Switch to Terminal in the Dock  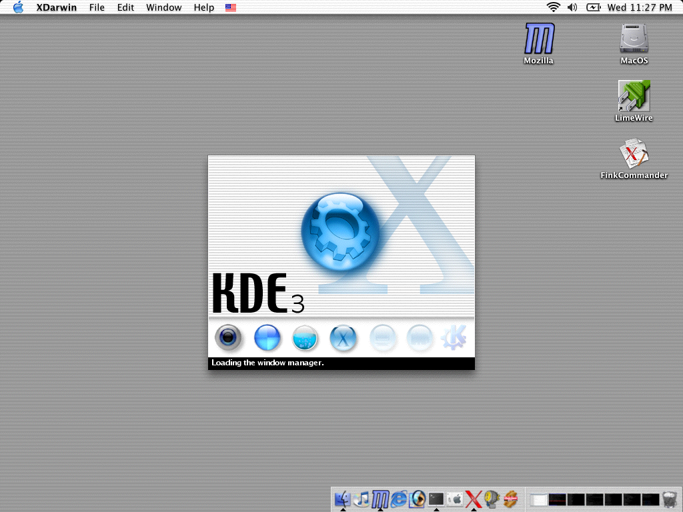tap(436, 499)
